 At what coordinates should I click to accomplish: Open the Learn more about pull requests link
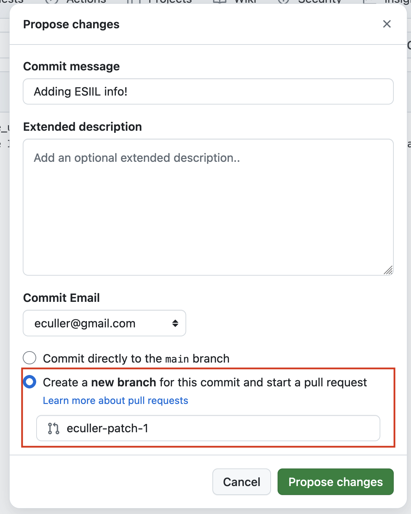coord(116,401)
